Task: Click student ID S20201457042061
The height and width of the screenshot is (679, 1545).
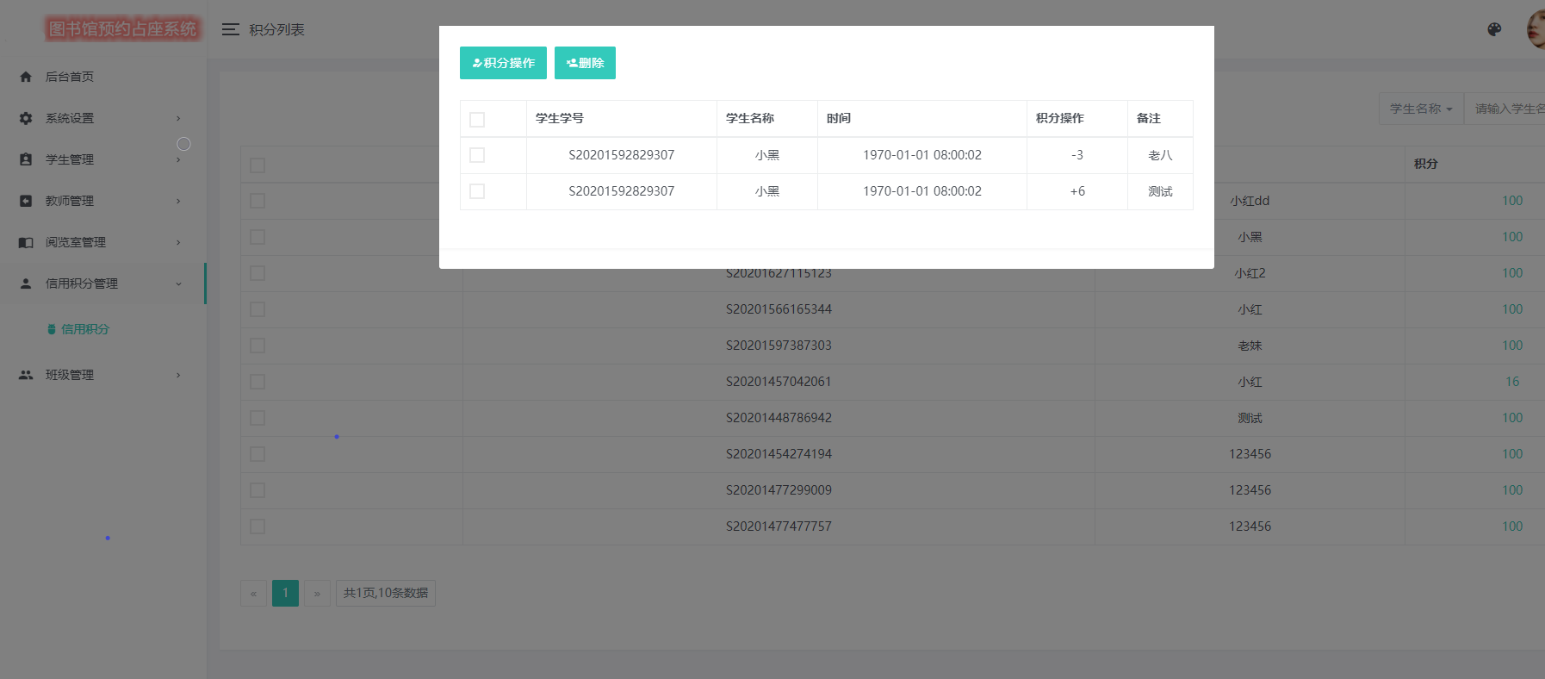Action: (x=779, y=382)
